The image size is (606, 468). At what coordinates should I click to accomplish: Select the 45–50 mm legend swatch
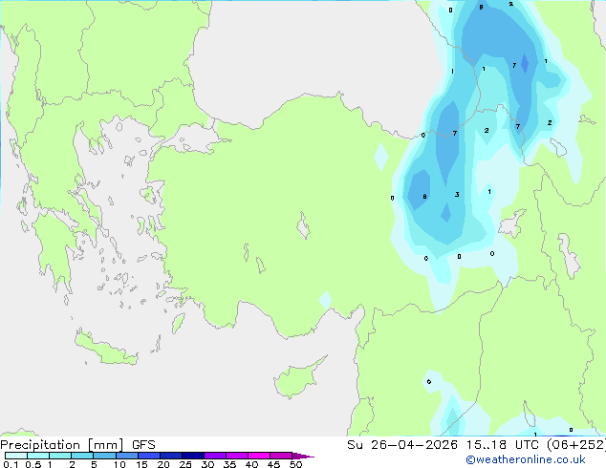click(281, 456)
